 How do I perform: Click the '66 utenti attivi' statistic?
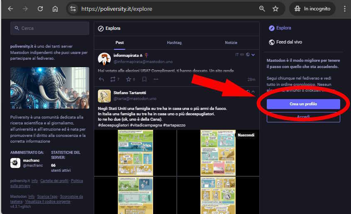pyautogui.click(x=61, y=168)
